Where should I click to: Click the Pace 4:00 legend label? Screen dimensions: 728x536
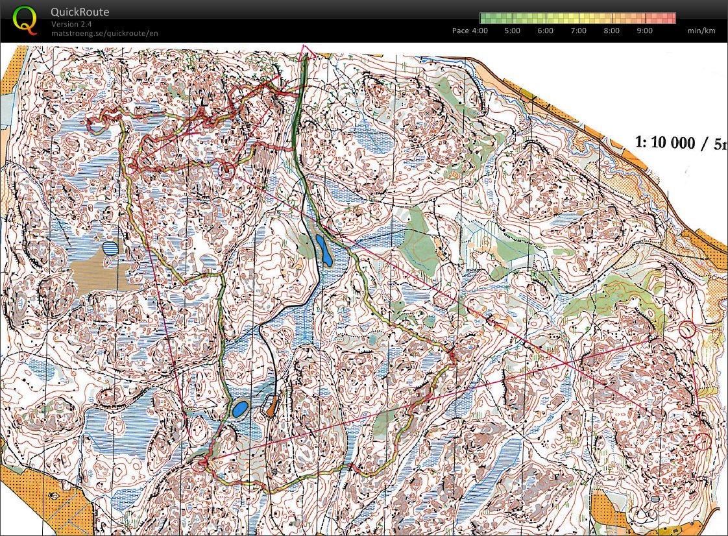(470, 30)
